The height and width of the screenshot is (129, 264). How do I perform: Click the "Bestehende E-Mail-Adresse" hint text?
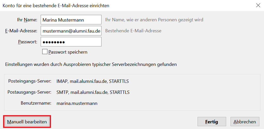point(133,31)
